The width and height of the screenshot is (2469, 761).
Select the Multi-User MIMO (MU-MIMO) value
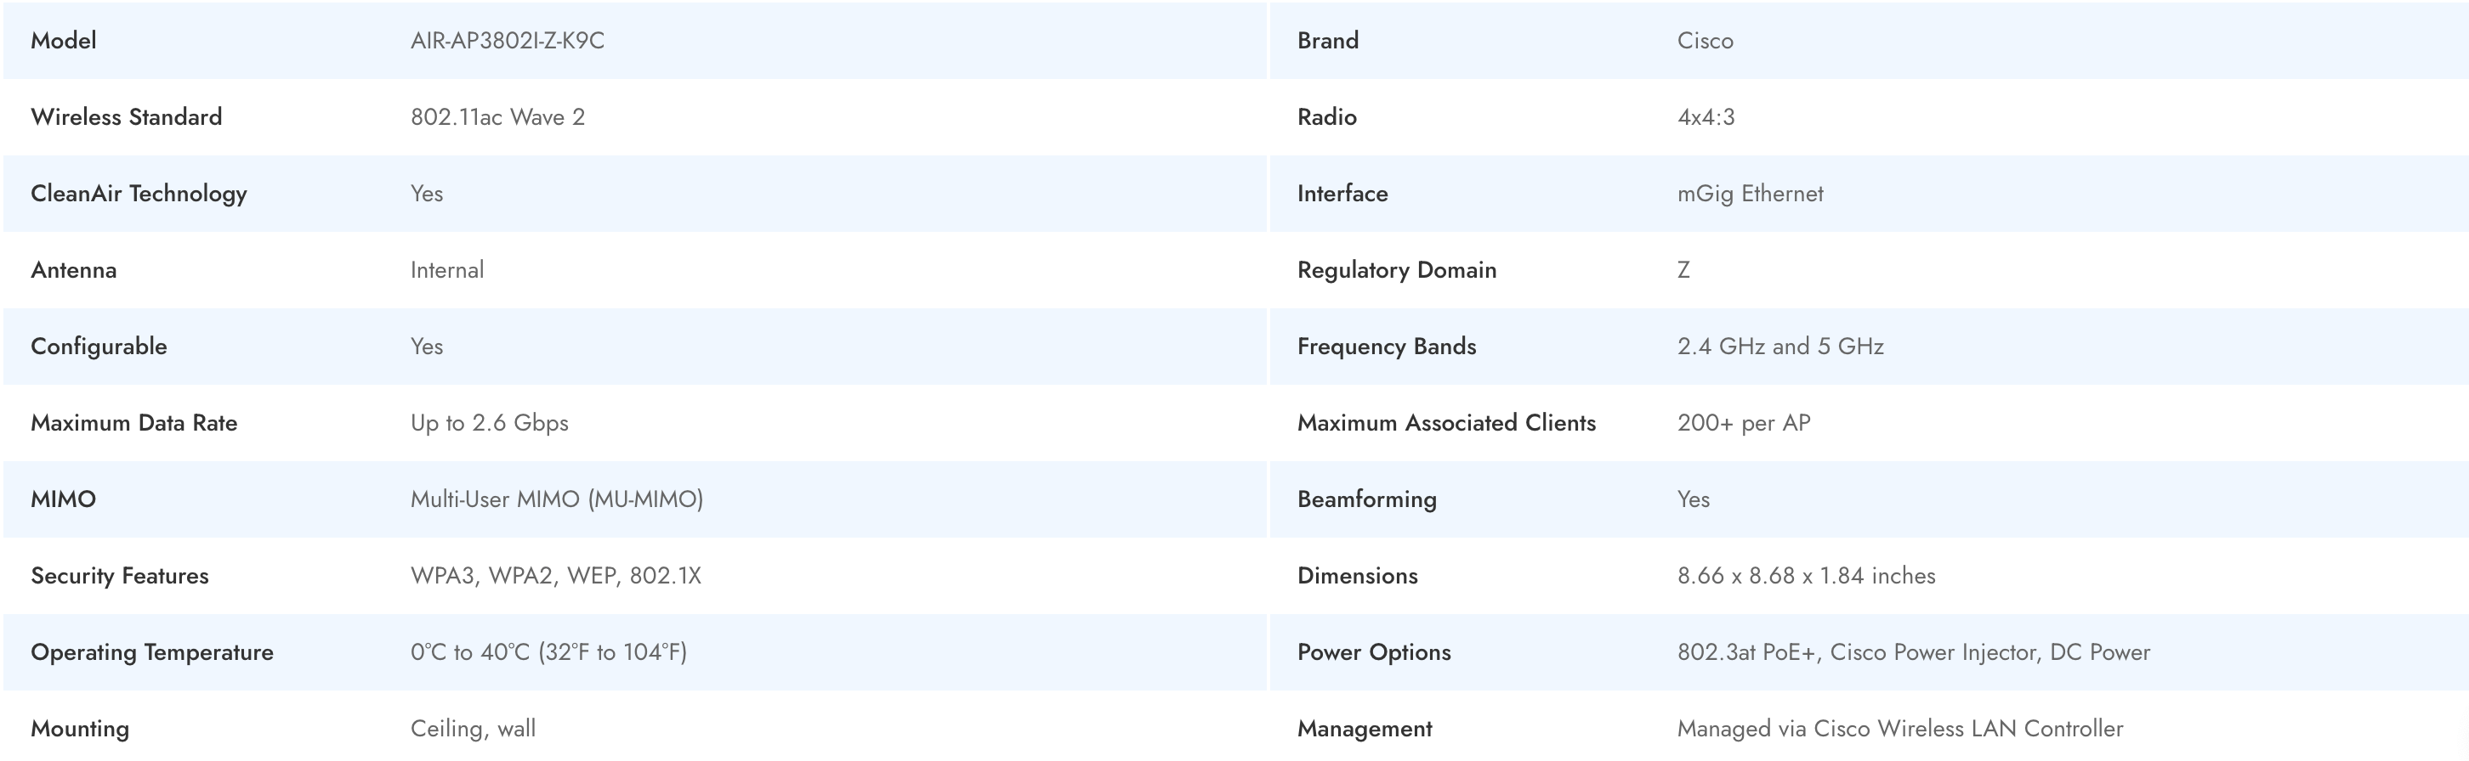[x=557, y=499]
